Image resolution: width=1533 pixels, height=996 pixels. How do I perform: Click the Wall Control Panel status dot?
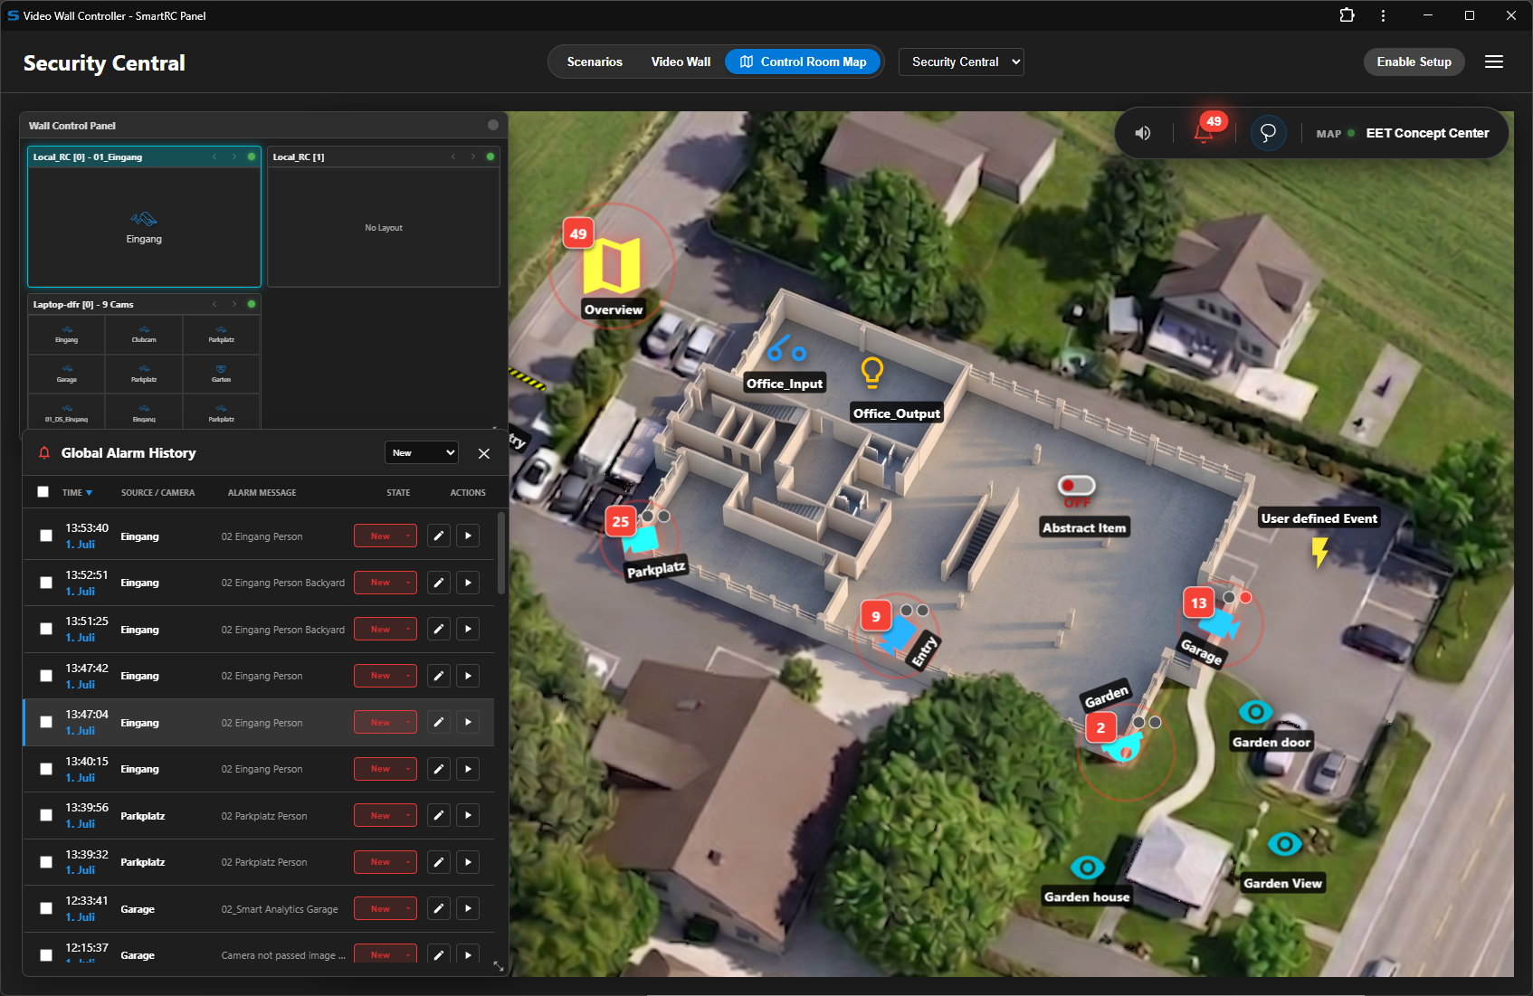[x=493, y=125]
